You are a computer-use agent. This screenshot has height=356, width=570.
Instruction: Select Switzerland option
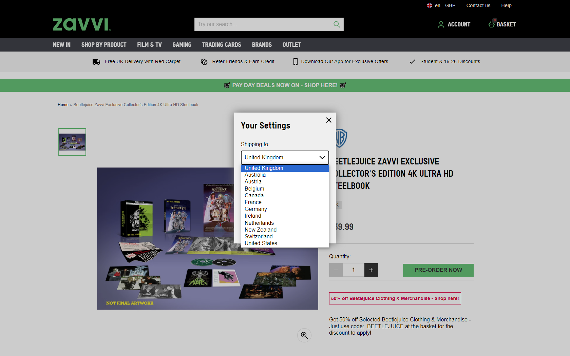[285, 237]
